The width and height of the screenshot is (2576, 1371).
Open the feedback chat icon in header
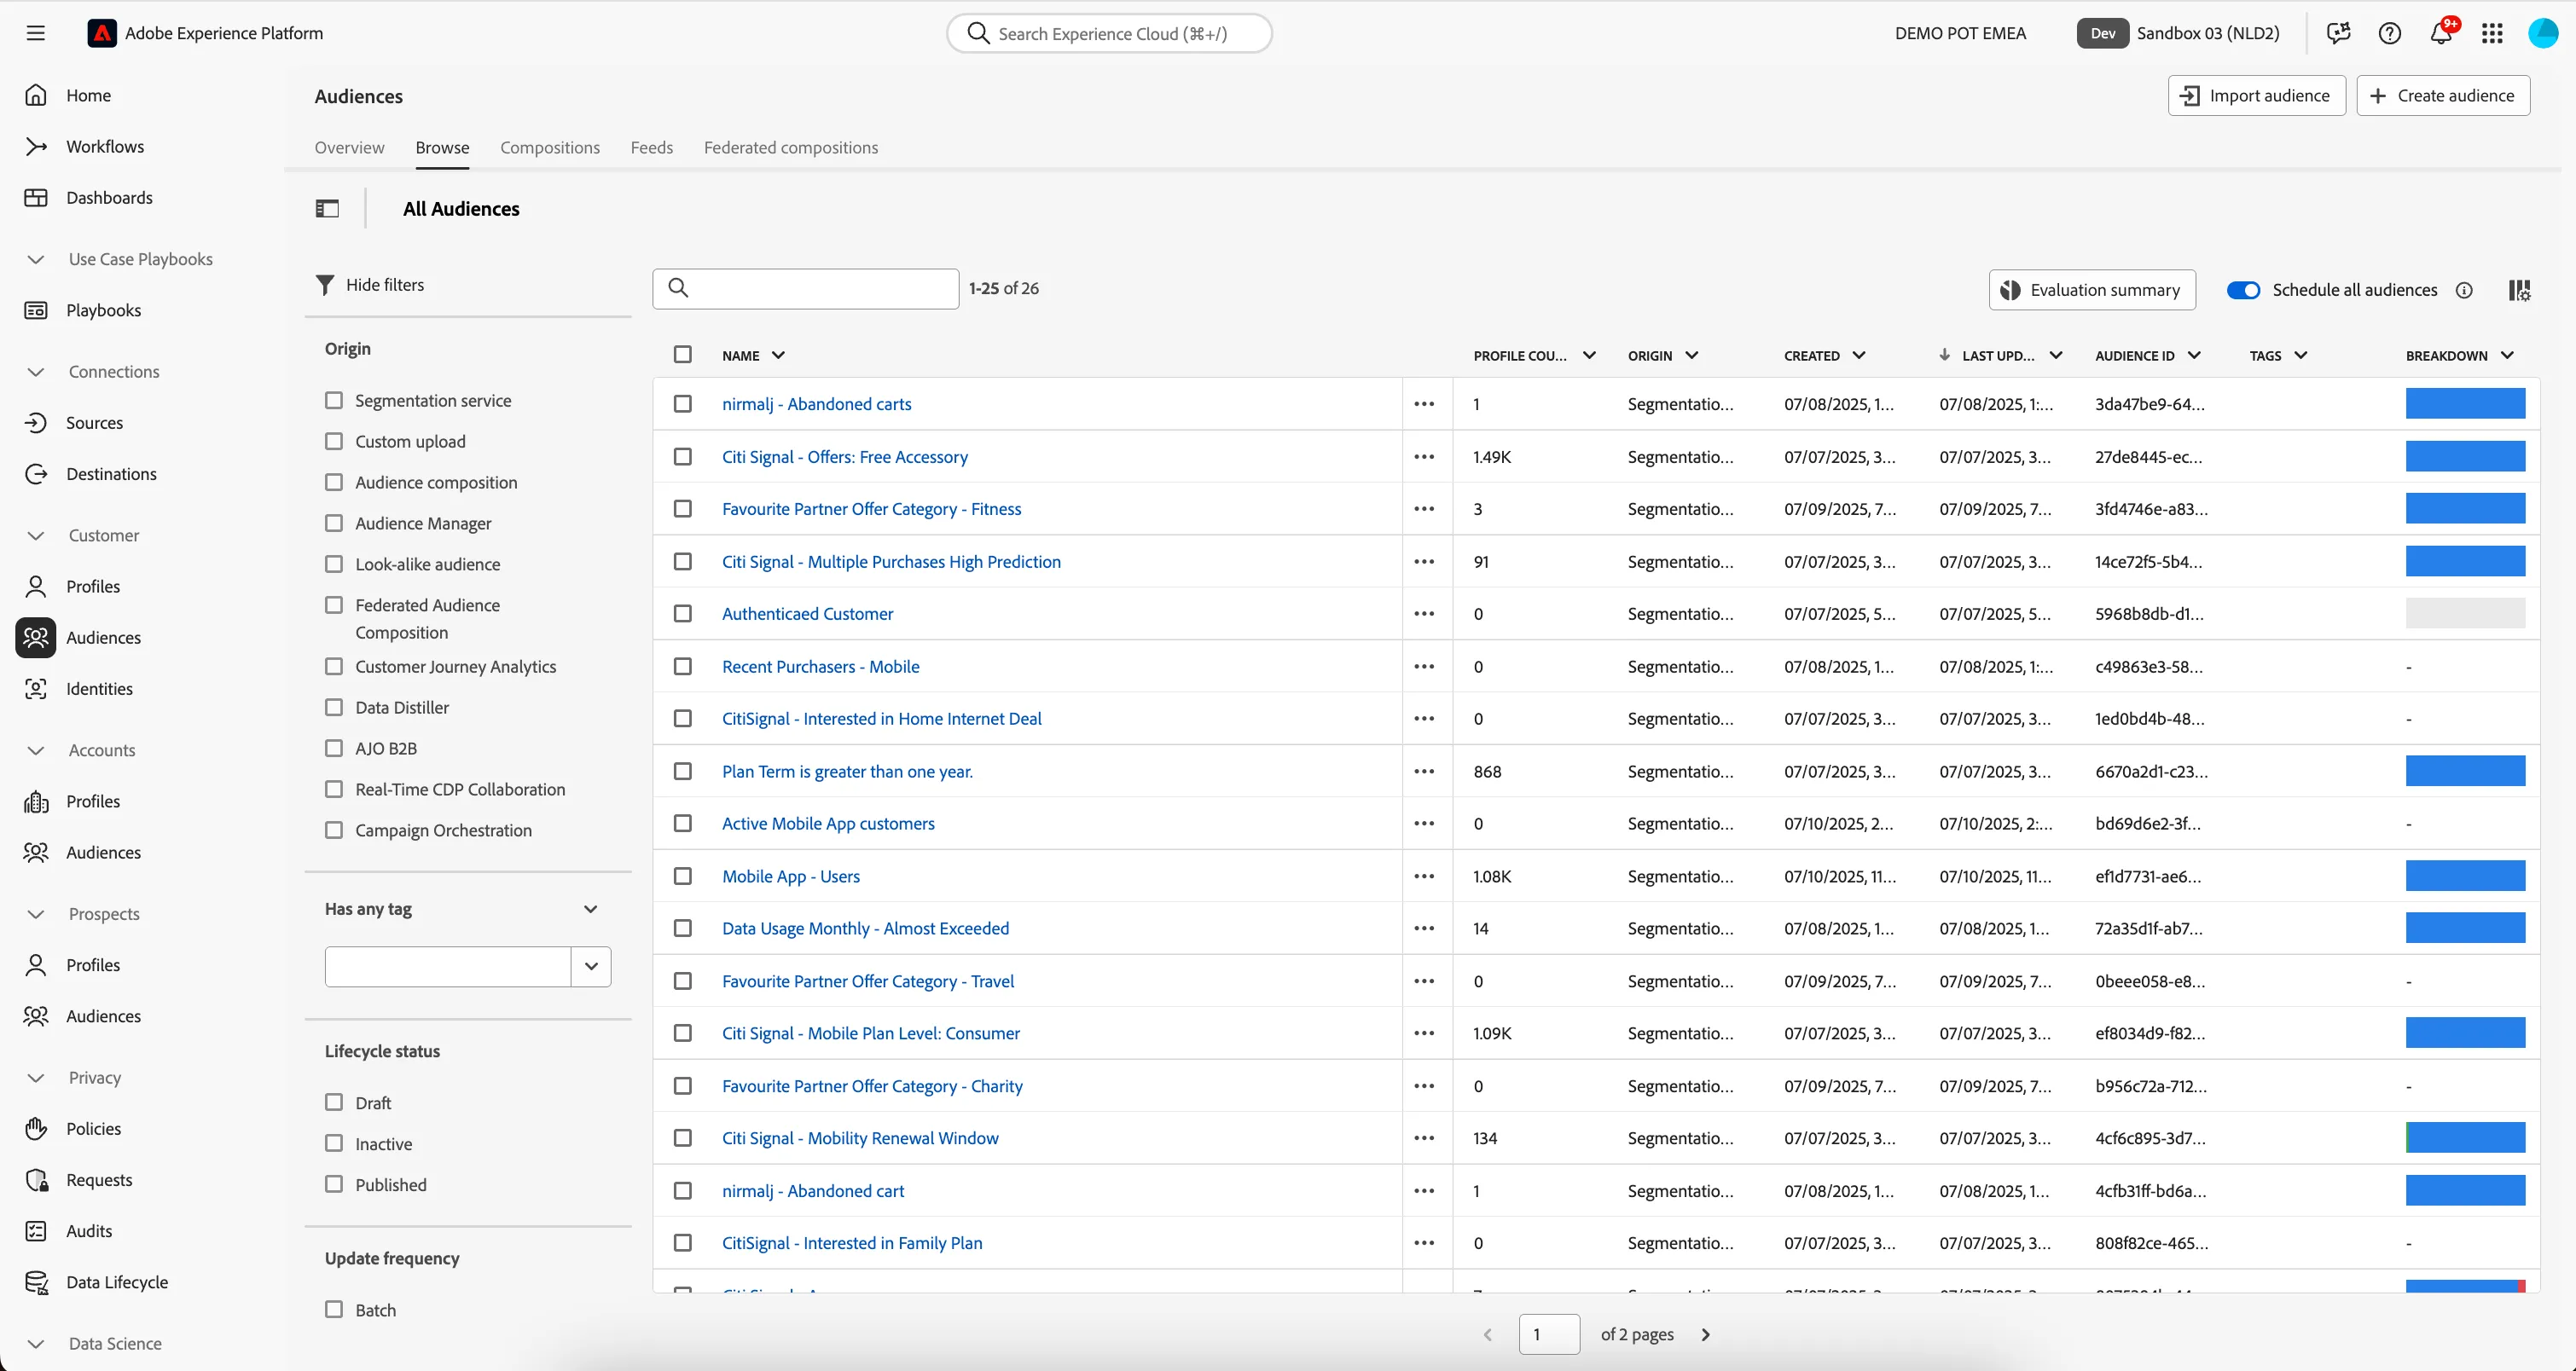click(2338, 33)
